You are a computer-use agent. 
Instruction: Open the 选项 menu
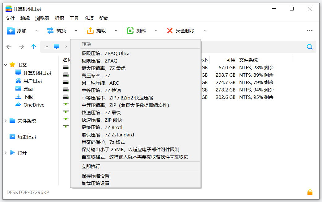coord(89,18)
